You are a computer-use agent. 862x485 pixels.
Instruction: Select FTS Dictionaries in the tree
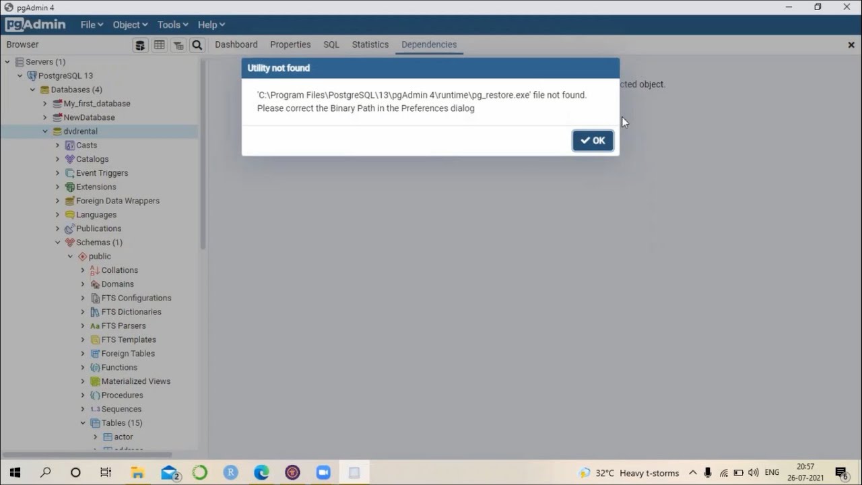coord(131,312)
